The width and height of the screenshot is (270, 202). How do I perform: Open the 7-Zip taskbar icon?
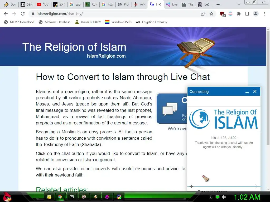[72, 197]
